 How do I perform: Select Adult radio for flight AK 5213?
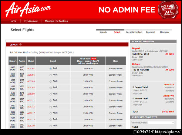pos(51,120)
